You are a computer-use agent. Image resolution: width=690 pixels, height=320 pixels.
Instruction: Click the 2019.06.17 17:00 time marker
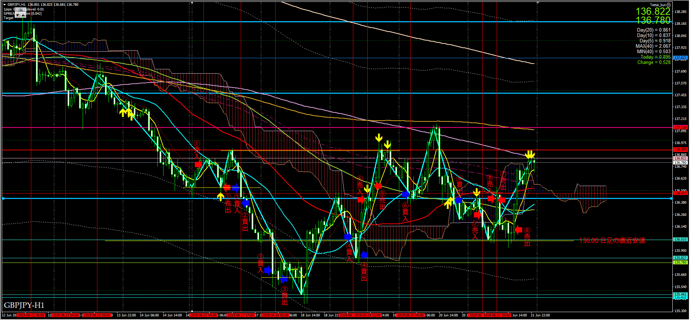pos(241,315)
